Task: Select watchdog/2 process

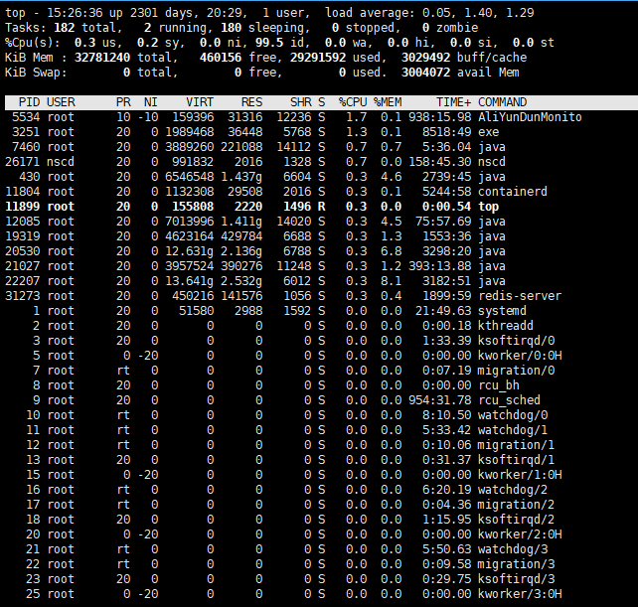Action: 513,490
